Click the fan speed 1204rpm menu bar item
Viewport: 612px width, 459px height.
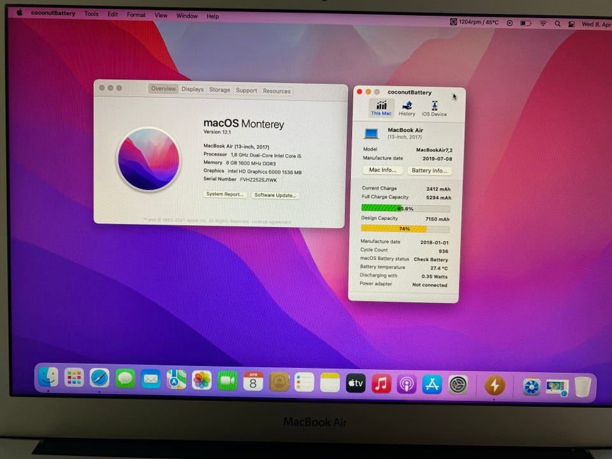[x=474, y=22]
